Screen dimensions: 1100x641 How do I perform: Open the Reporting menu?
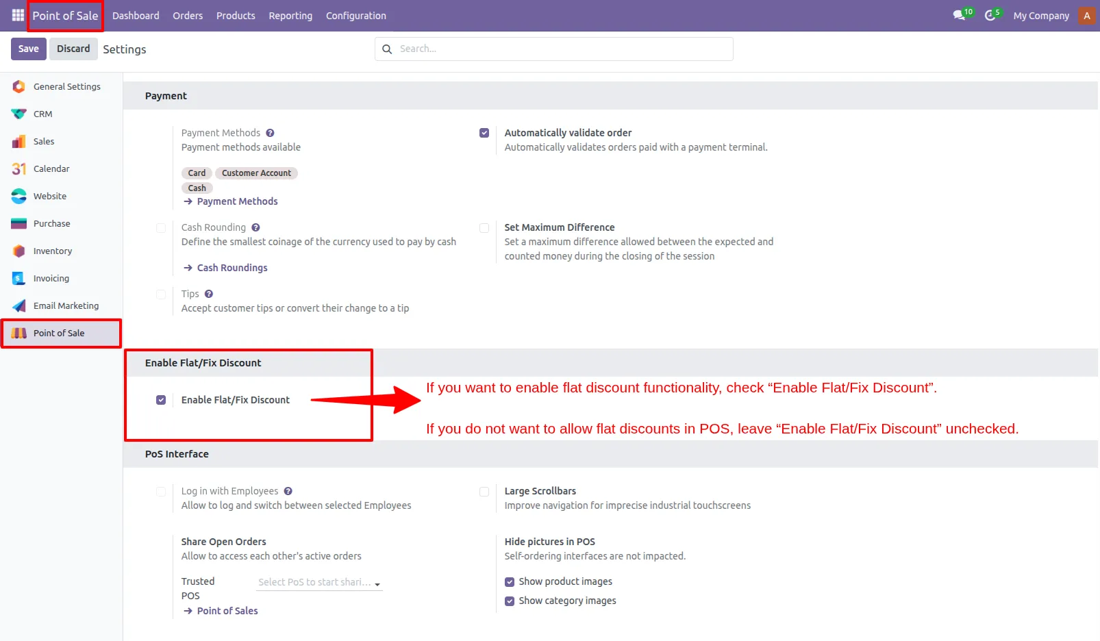(x=290, y=16)
